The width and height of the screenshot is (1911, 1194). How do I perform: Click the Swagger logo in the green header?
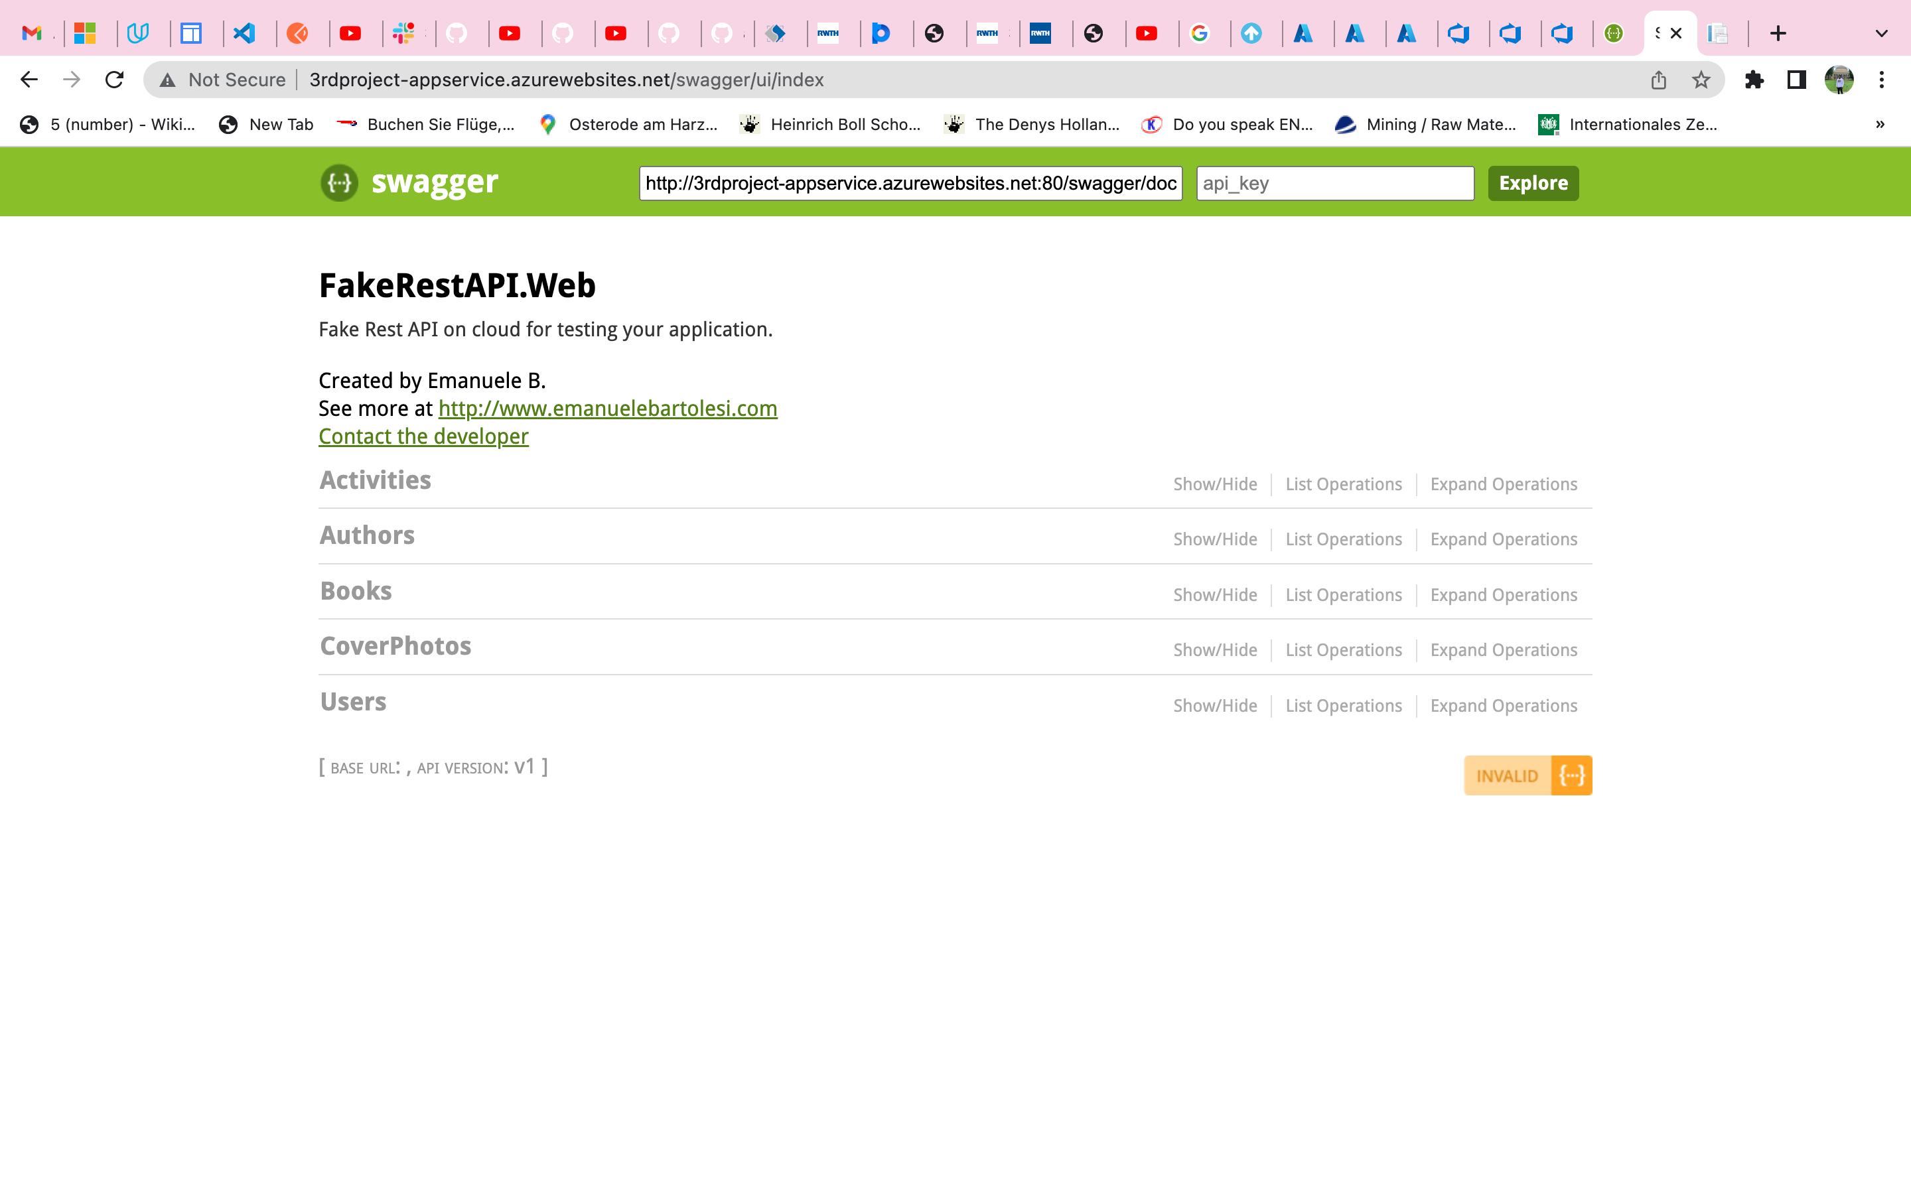click(340, 182)
